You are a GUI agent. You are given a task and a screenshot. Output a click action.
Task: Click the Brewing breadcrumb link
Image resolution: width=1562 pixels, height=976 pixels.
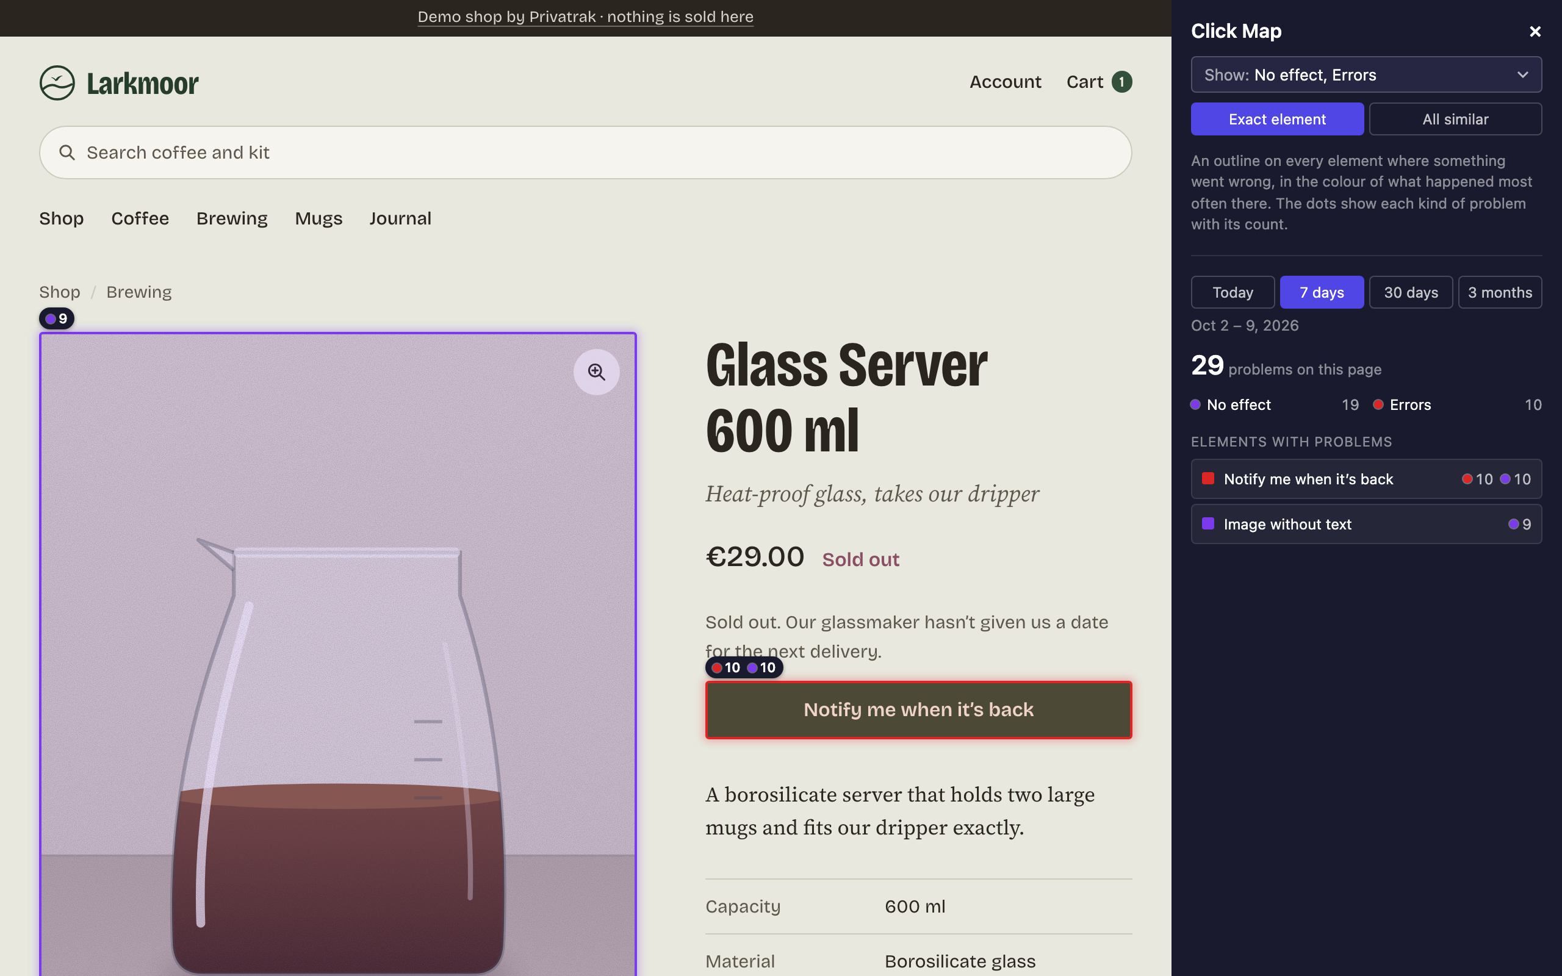coord(139,292)
